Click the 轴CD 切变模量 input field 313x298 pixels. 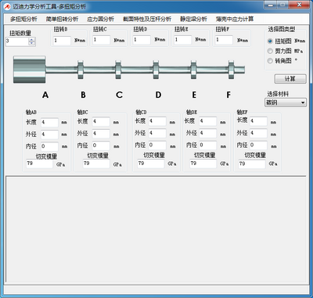[151, 163]
